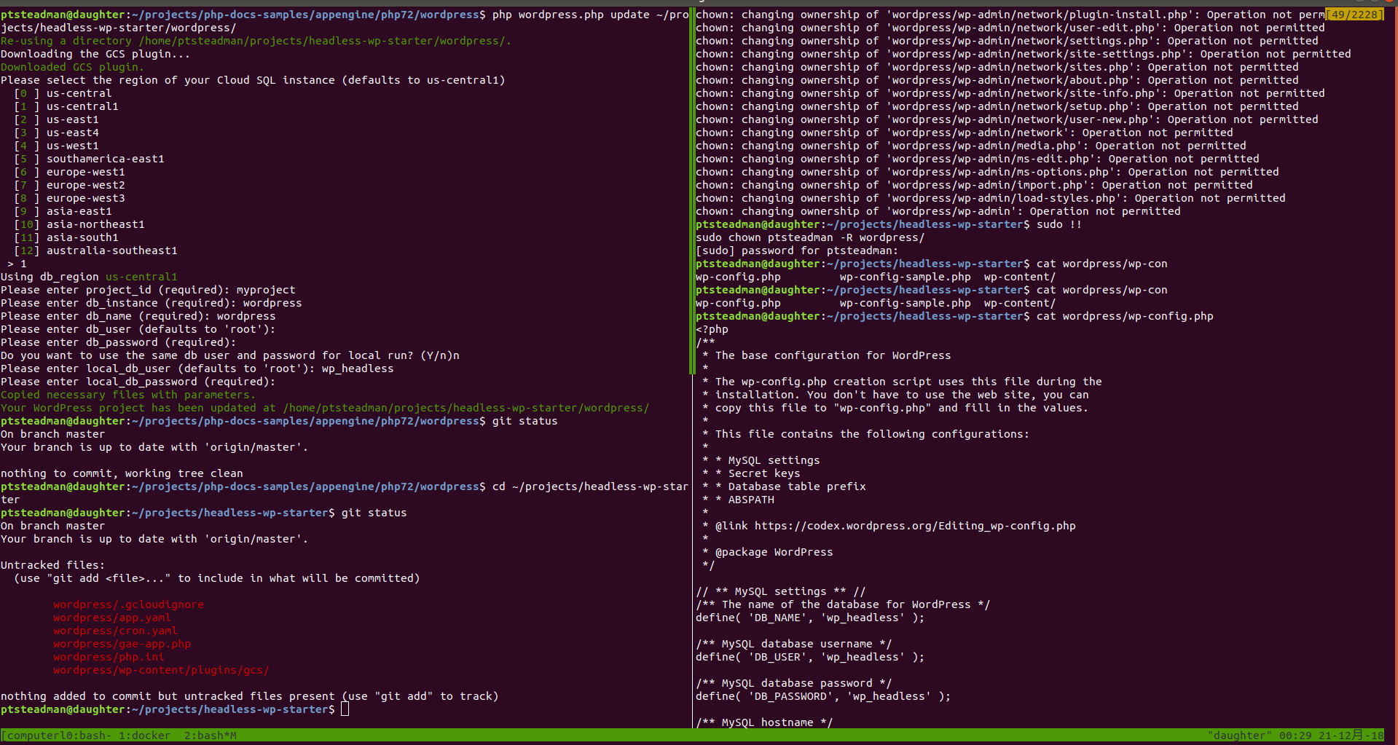
Task: Select region option [4] us-west1
Action: (x=57, y=146)
